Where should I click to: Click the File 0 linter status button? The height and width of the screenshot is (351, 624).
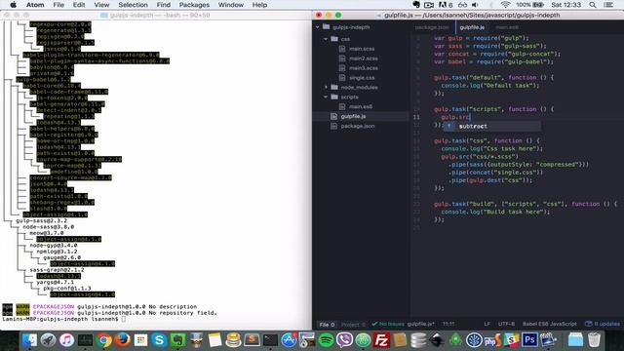point(327,325)
